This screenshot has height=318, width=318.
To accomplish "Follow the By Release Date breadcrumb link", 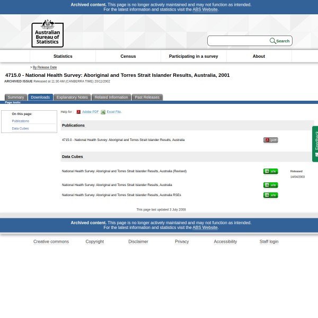I will tap(45, 67).
